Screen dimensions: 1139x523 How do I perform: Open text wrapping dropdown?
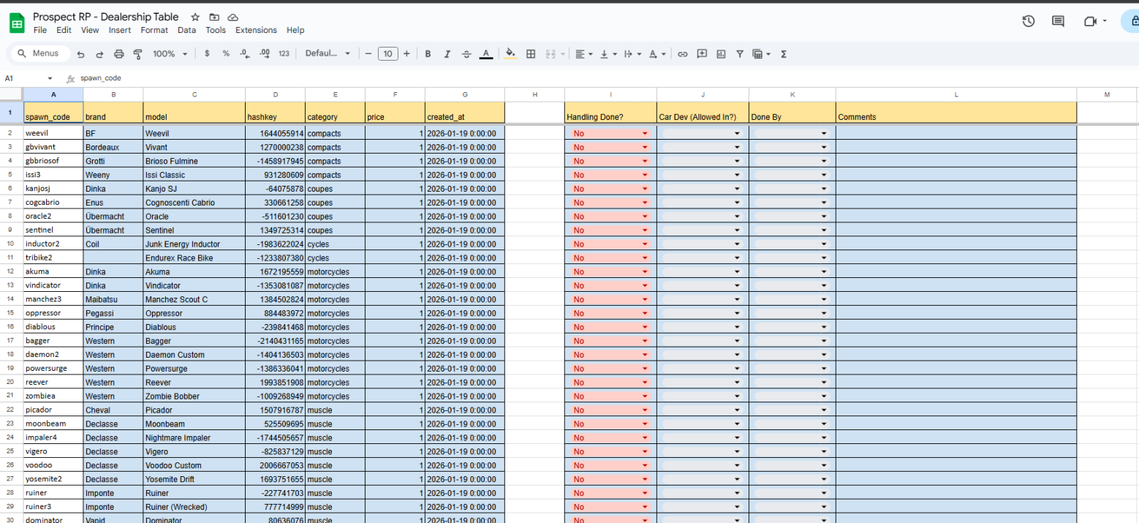point(632,54)
